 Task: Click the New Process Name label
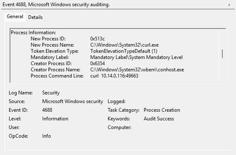(53, 45)
